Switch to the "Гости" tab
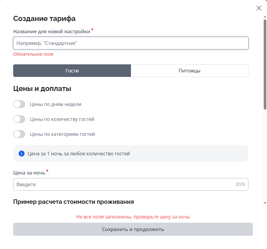 pos(72,71)
